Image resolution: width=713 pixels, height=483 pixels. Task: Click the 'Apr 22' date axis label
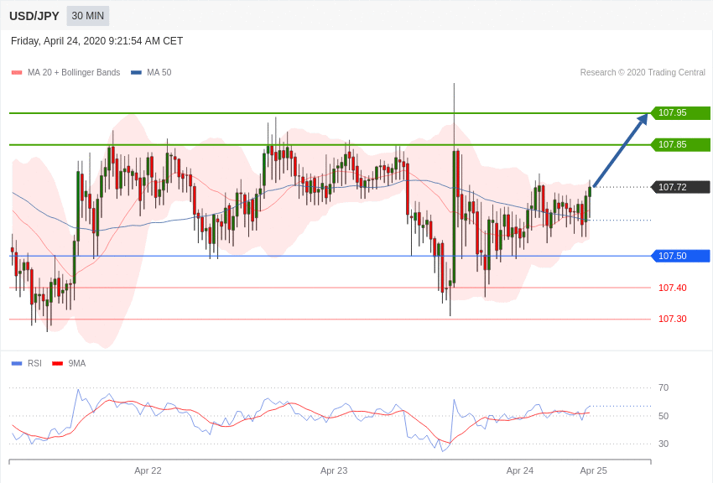pos(148,470)
